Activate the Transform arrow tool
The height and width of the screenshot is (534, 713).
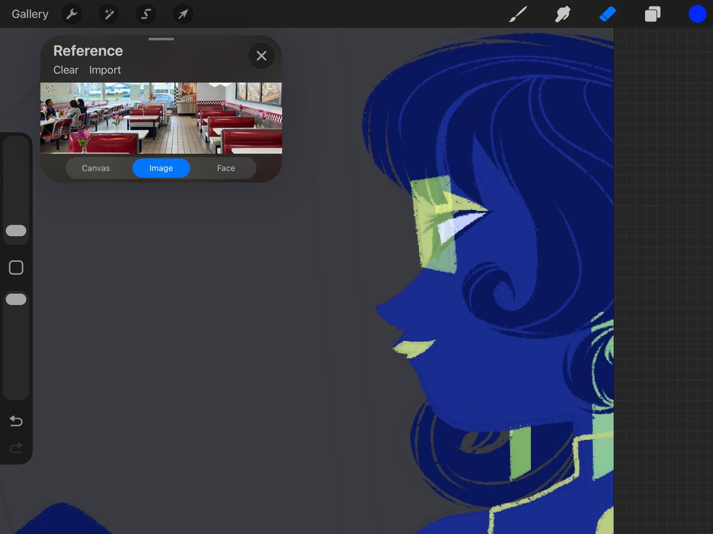coord(183,14)
